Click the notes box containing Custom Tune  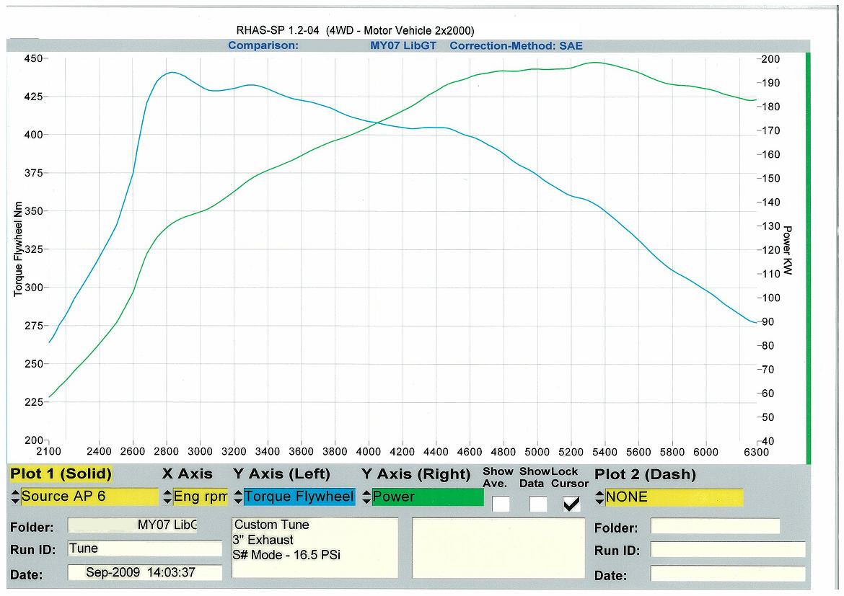(315, 548)
